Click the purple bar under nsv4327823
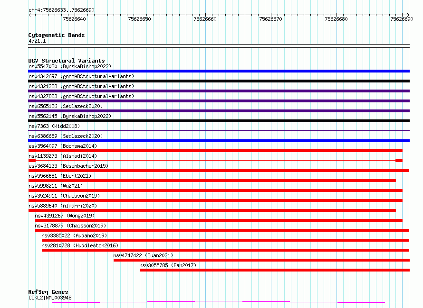Viewport: 423px width, 308px height. tap(219, 101)
